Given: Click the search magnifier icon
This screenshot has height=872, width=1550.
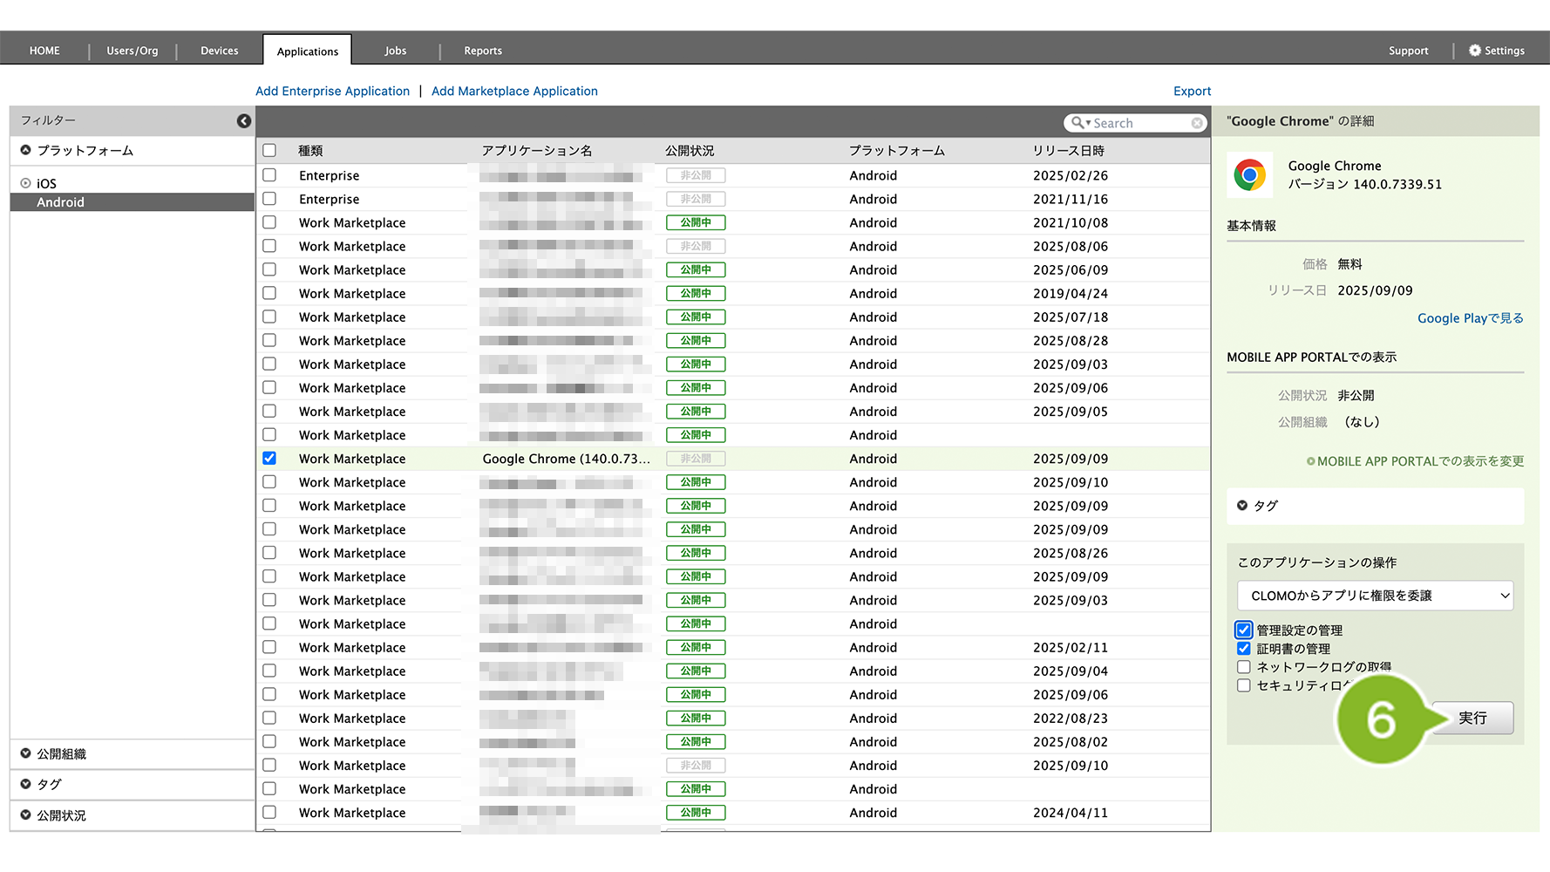Looking at the screenshot, I should (1078, 123).
